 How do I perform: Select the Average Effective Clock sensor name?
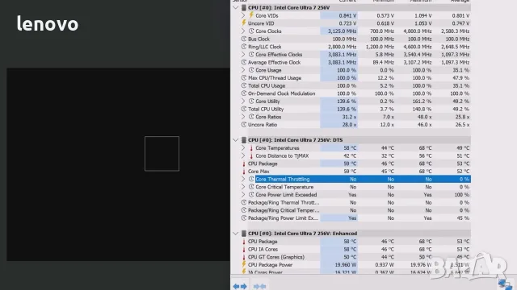tap(275, 62)
